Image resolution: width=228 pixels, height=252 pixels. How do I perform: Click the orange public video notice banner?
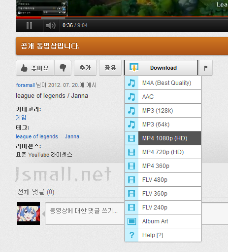tap(122, 46)
